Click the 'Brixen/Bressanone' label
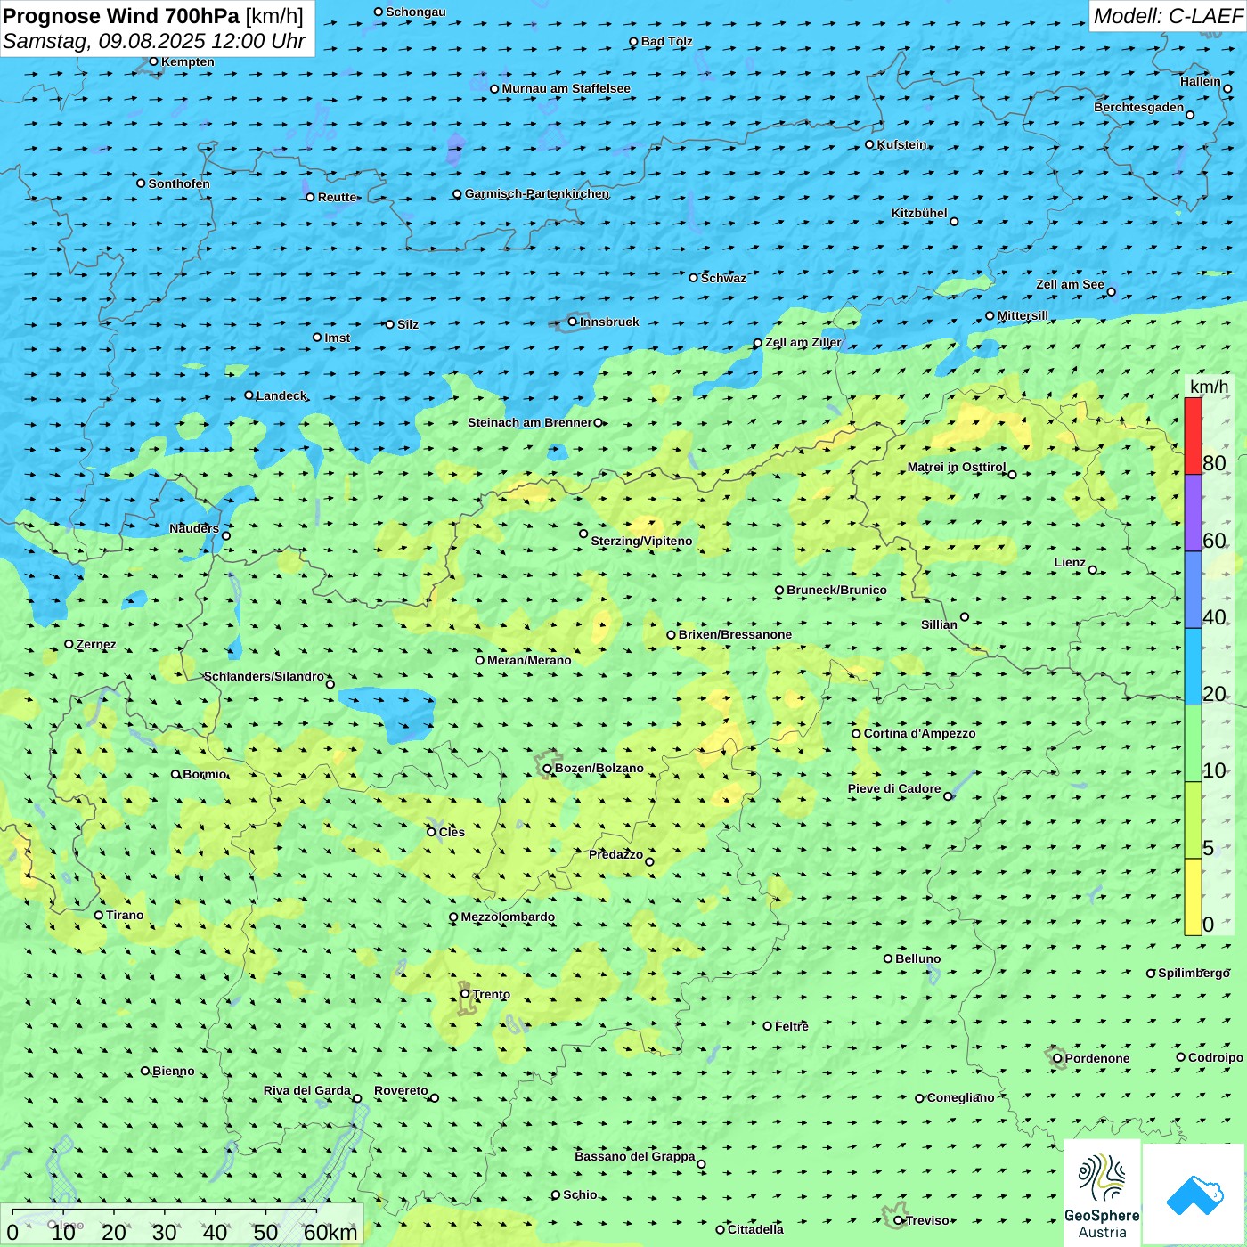 click(x=735, y=634)
